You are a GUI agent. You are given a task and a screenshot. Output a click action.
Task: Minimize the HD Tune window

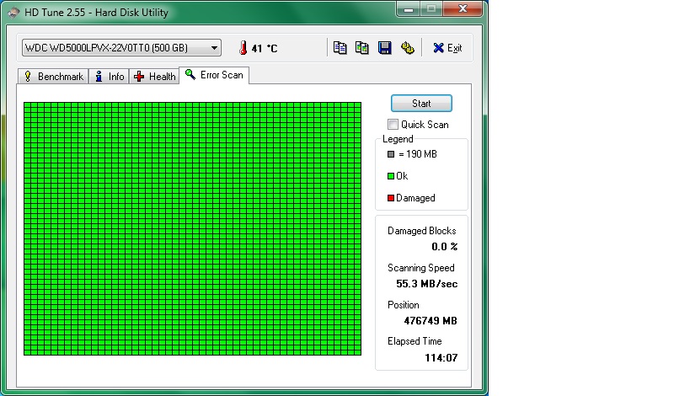click(x=409, y=8)
